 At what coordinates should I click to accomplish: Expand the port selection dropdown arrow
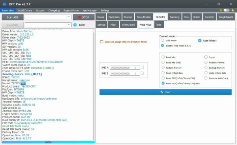click(x=69, y=24)
